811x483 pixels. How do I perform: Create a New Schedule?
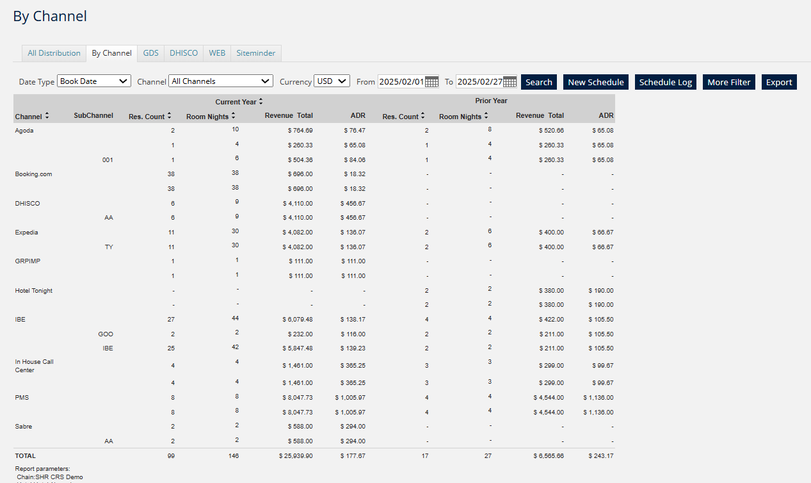[x=596, y=82]
